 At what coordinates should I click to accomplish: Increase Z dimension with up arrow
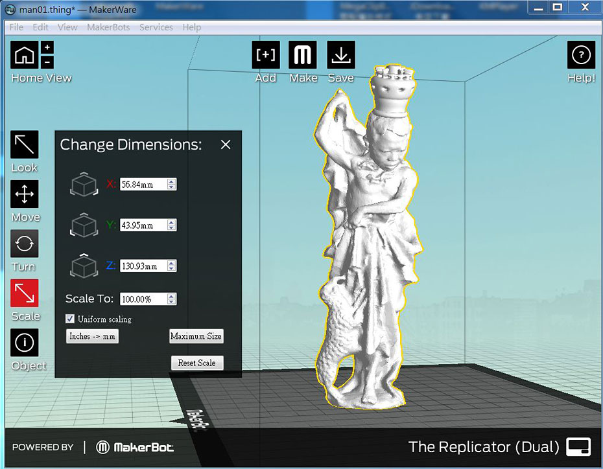(172, 263)
